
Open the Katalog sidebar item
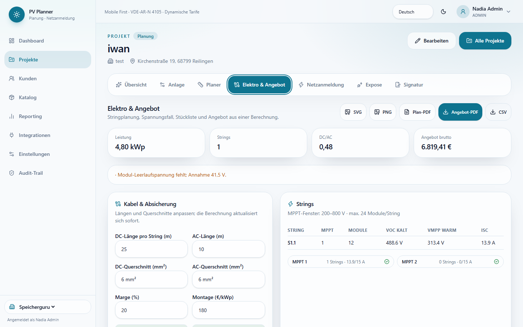[x=48, y=97]
